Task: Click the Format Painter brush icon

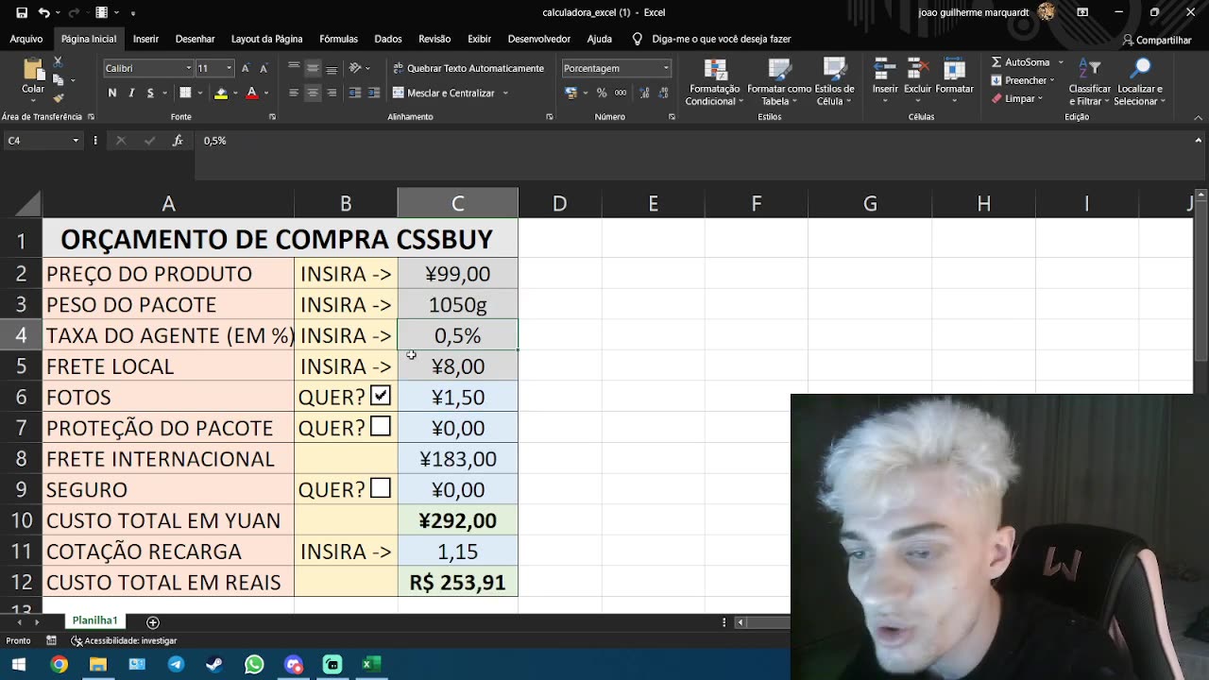Action: (x=58, y=97)
